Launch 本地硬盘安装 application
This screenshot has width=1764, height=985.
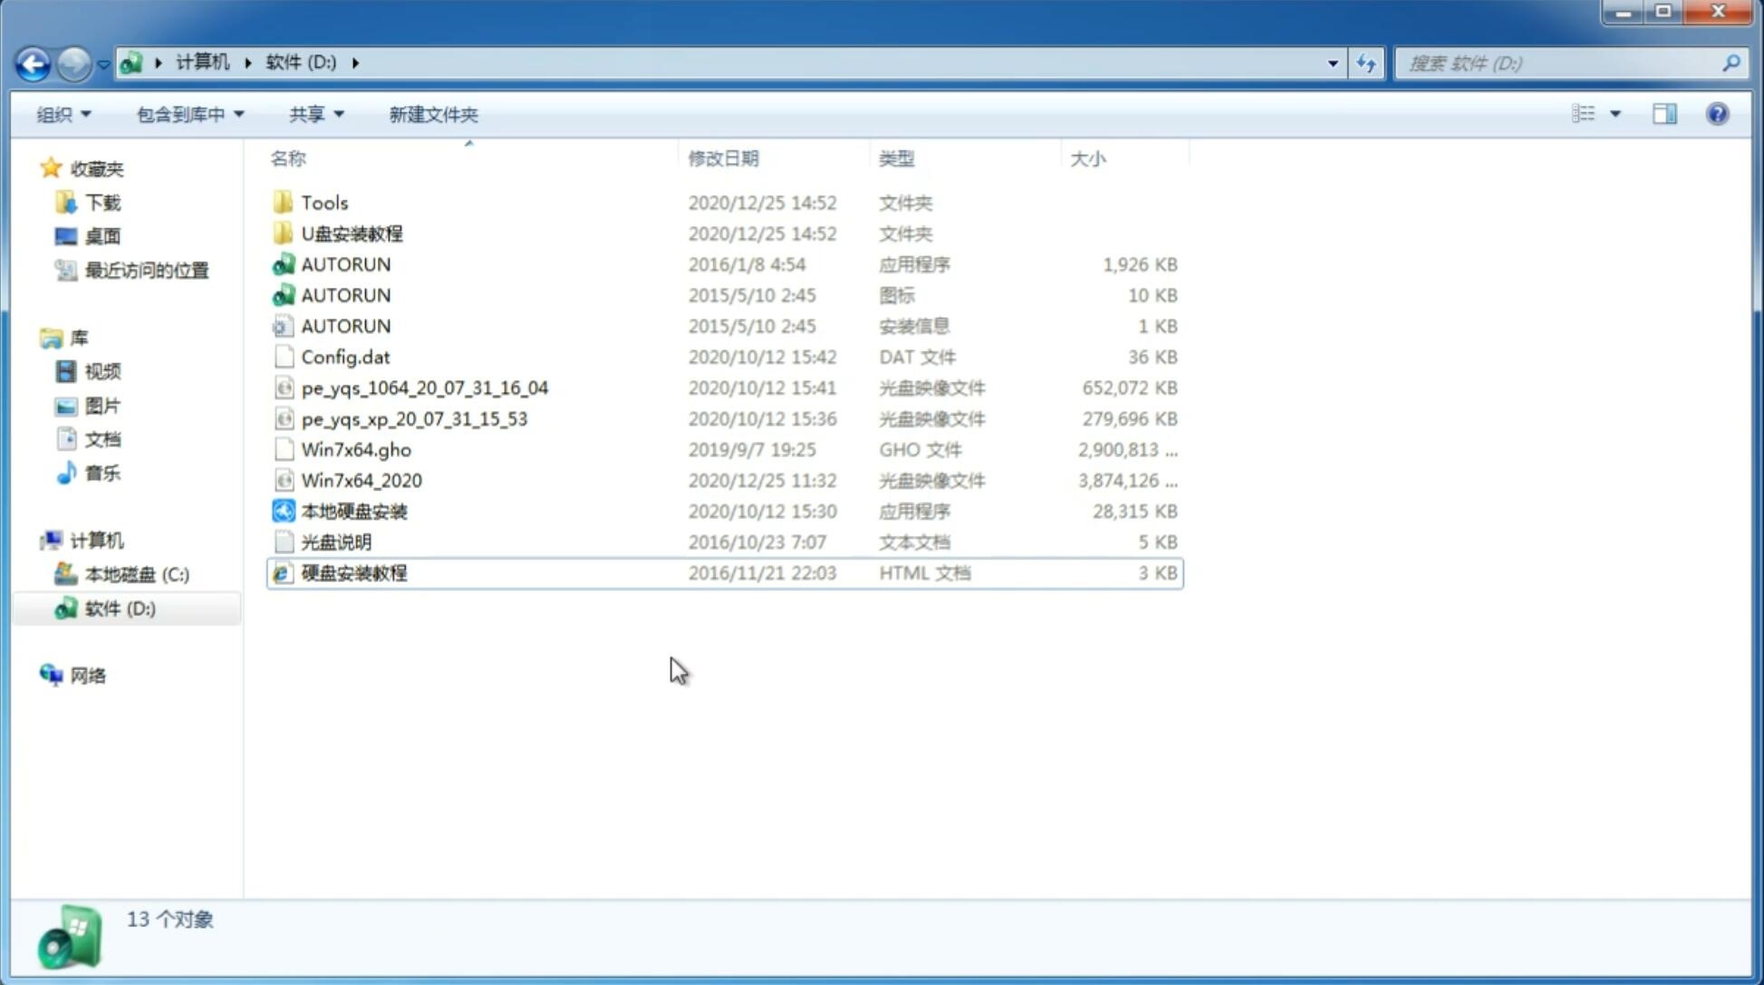point(352,511)
